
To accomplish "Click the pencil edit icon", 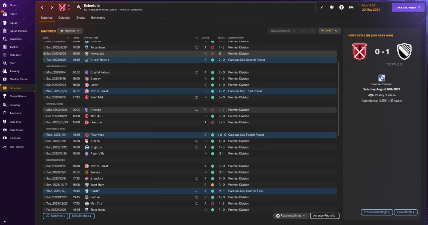I will (322, 7).
